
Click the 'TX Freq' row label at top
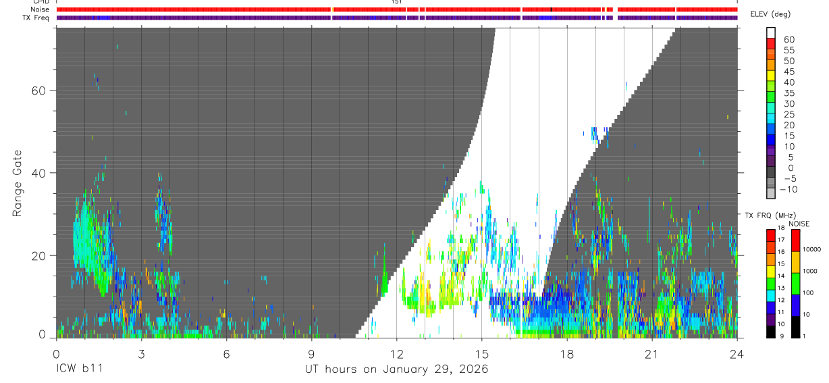coord(36,17)
